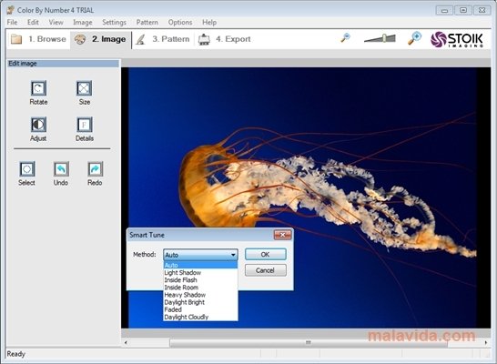Undo the last edit
Viewport: 497px width, 364px height.
pyautogui.click(x=61, y=169)
